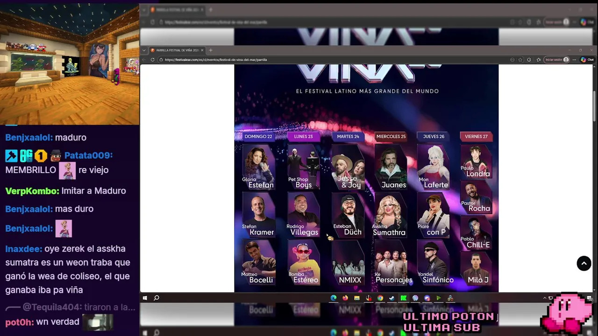The height and width of the screenshot is (336, 598).
Task: Open Google Chrome from taskbar
Action: 380,298
